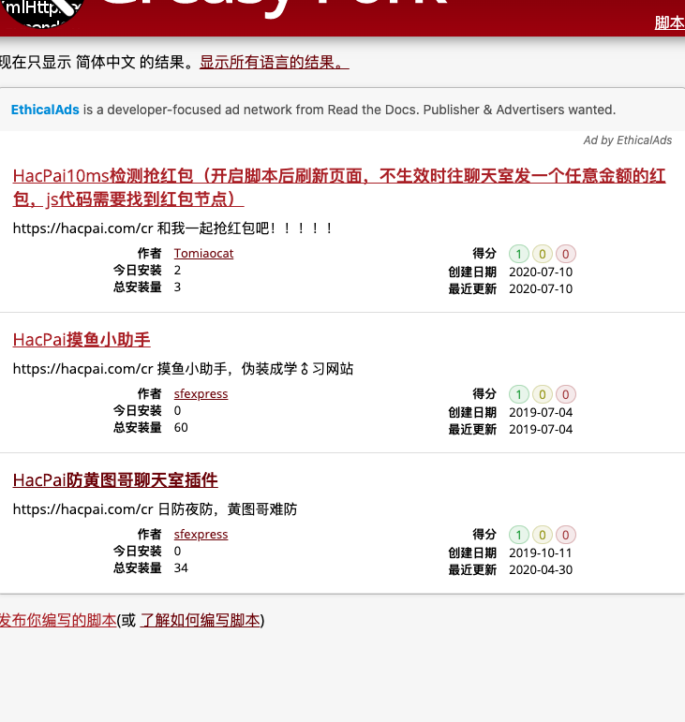Viewport: 685px width, 722px height.
Task: Open sfexpress author link under HacPai防黄图哥聊天室插件
Action: [201, 534]
